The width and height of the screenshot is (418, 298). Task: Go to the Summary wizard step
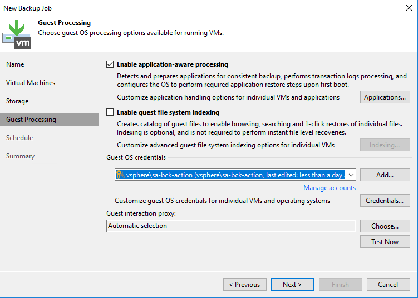(x=21, y=156)
